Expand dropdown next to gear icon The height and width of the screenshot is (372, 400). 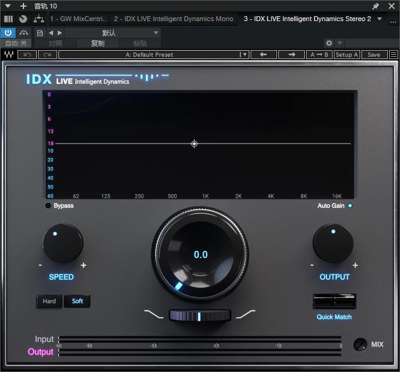[340, 43]
